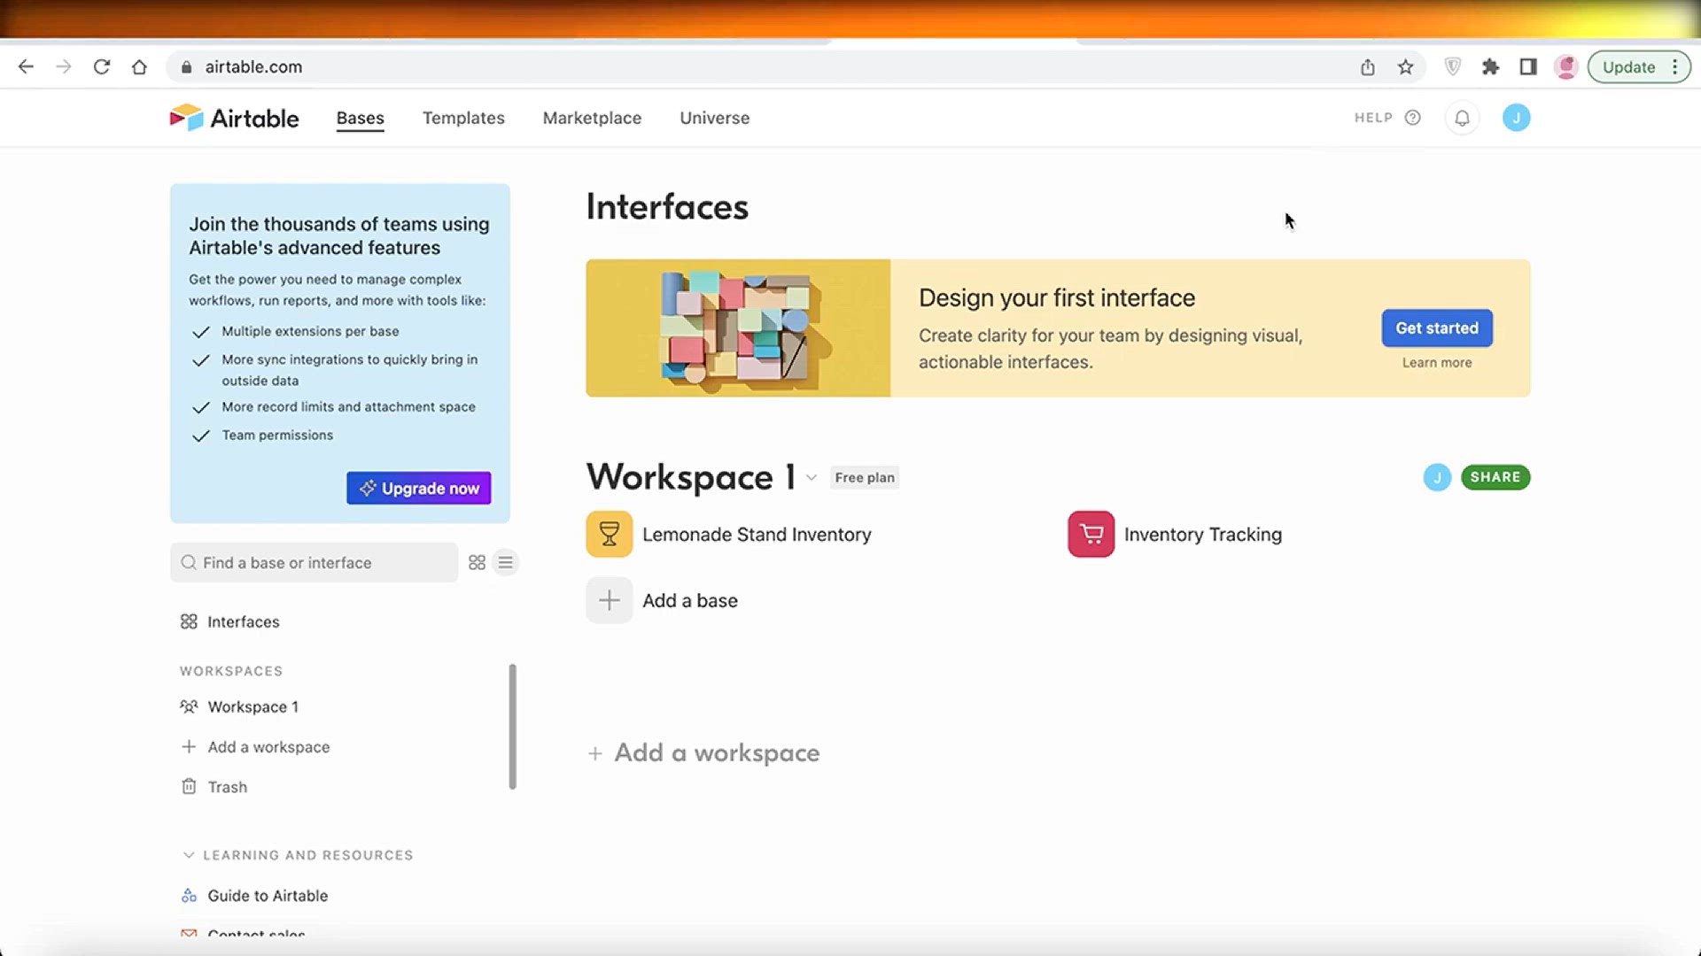
Task: Click the HELP label
Action: tap(1373, 118)
